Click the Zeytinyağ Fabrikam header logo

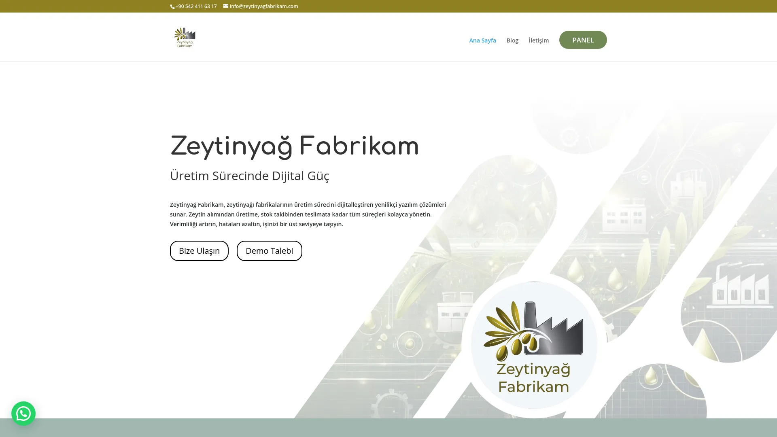[x=185, y=37]
